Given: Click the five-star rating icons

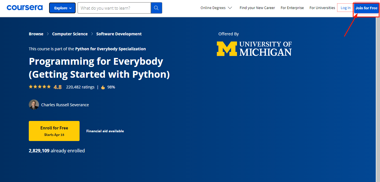Looking at the screenshot, I should [x=40, y=87].
